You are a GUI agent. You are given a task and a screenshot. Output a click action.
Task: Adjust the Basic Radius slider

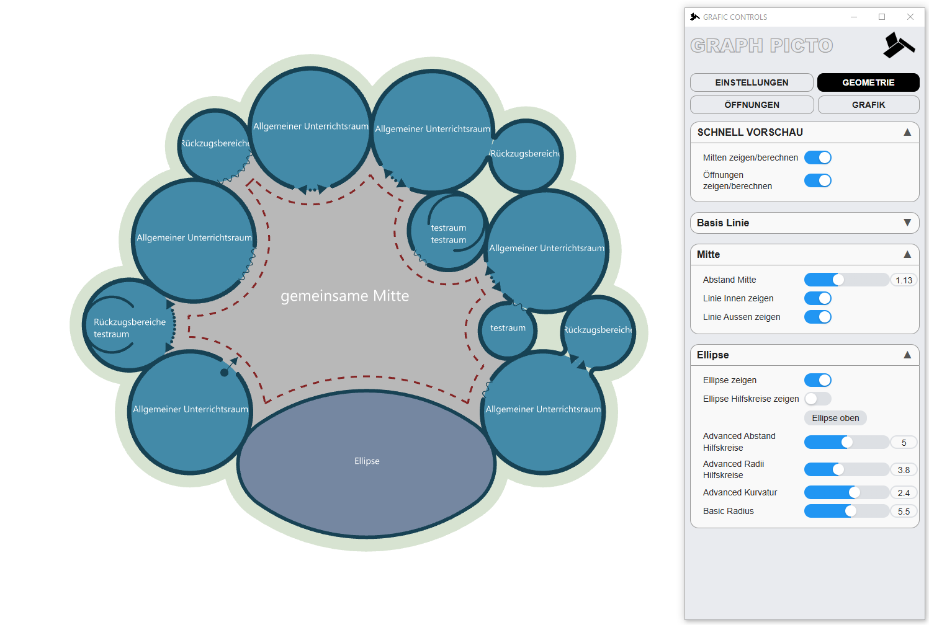[846, 511]
